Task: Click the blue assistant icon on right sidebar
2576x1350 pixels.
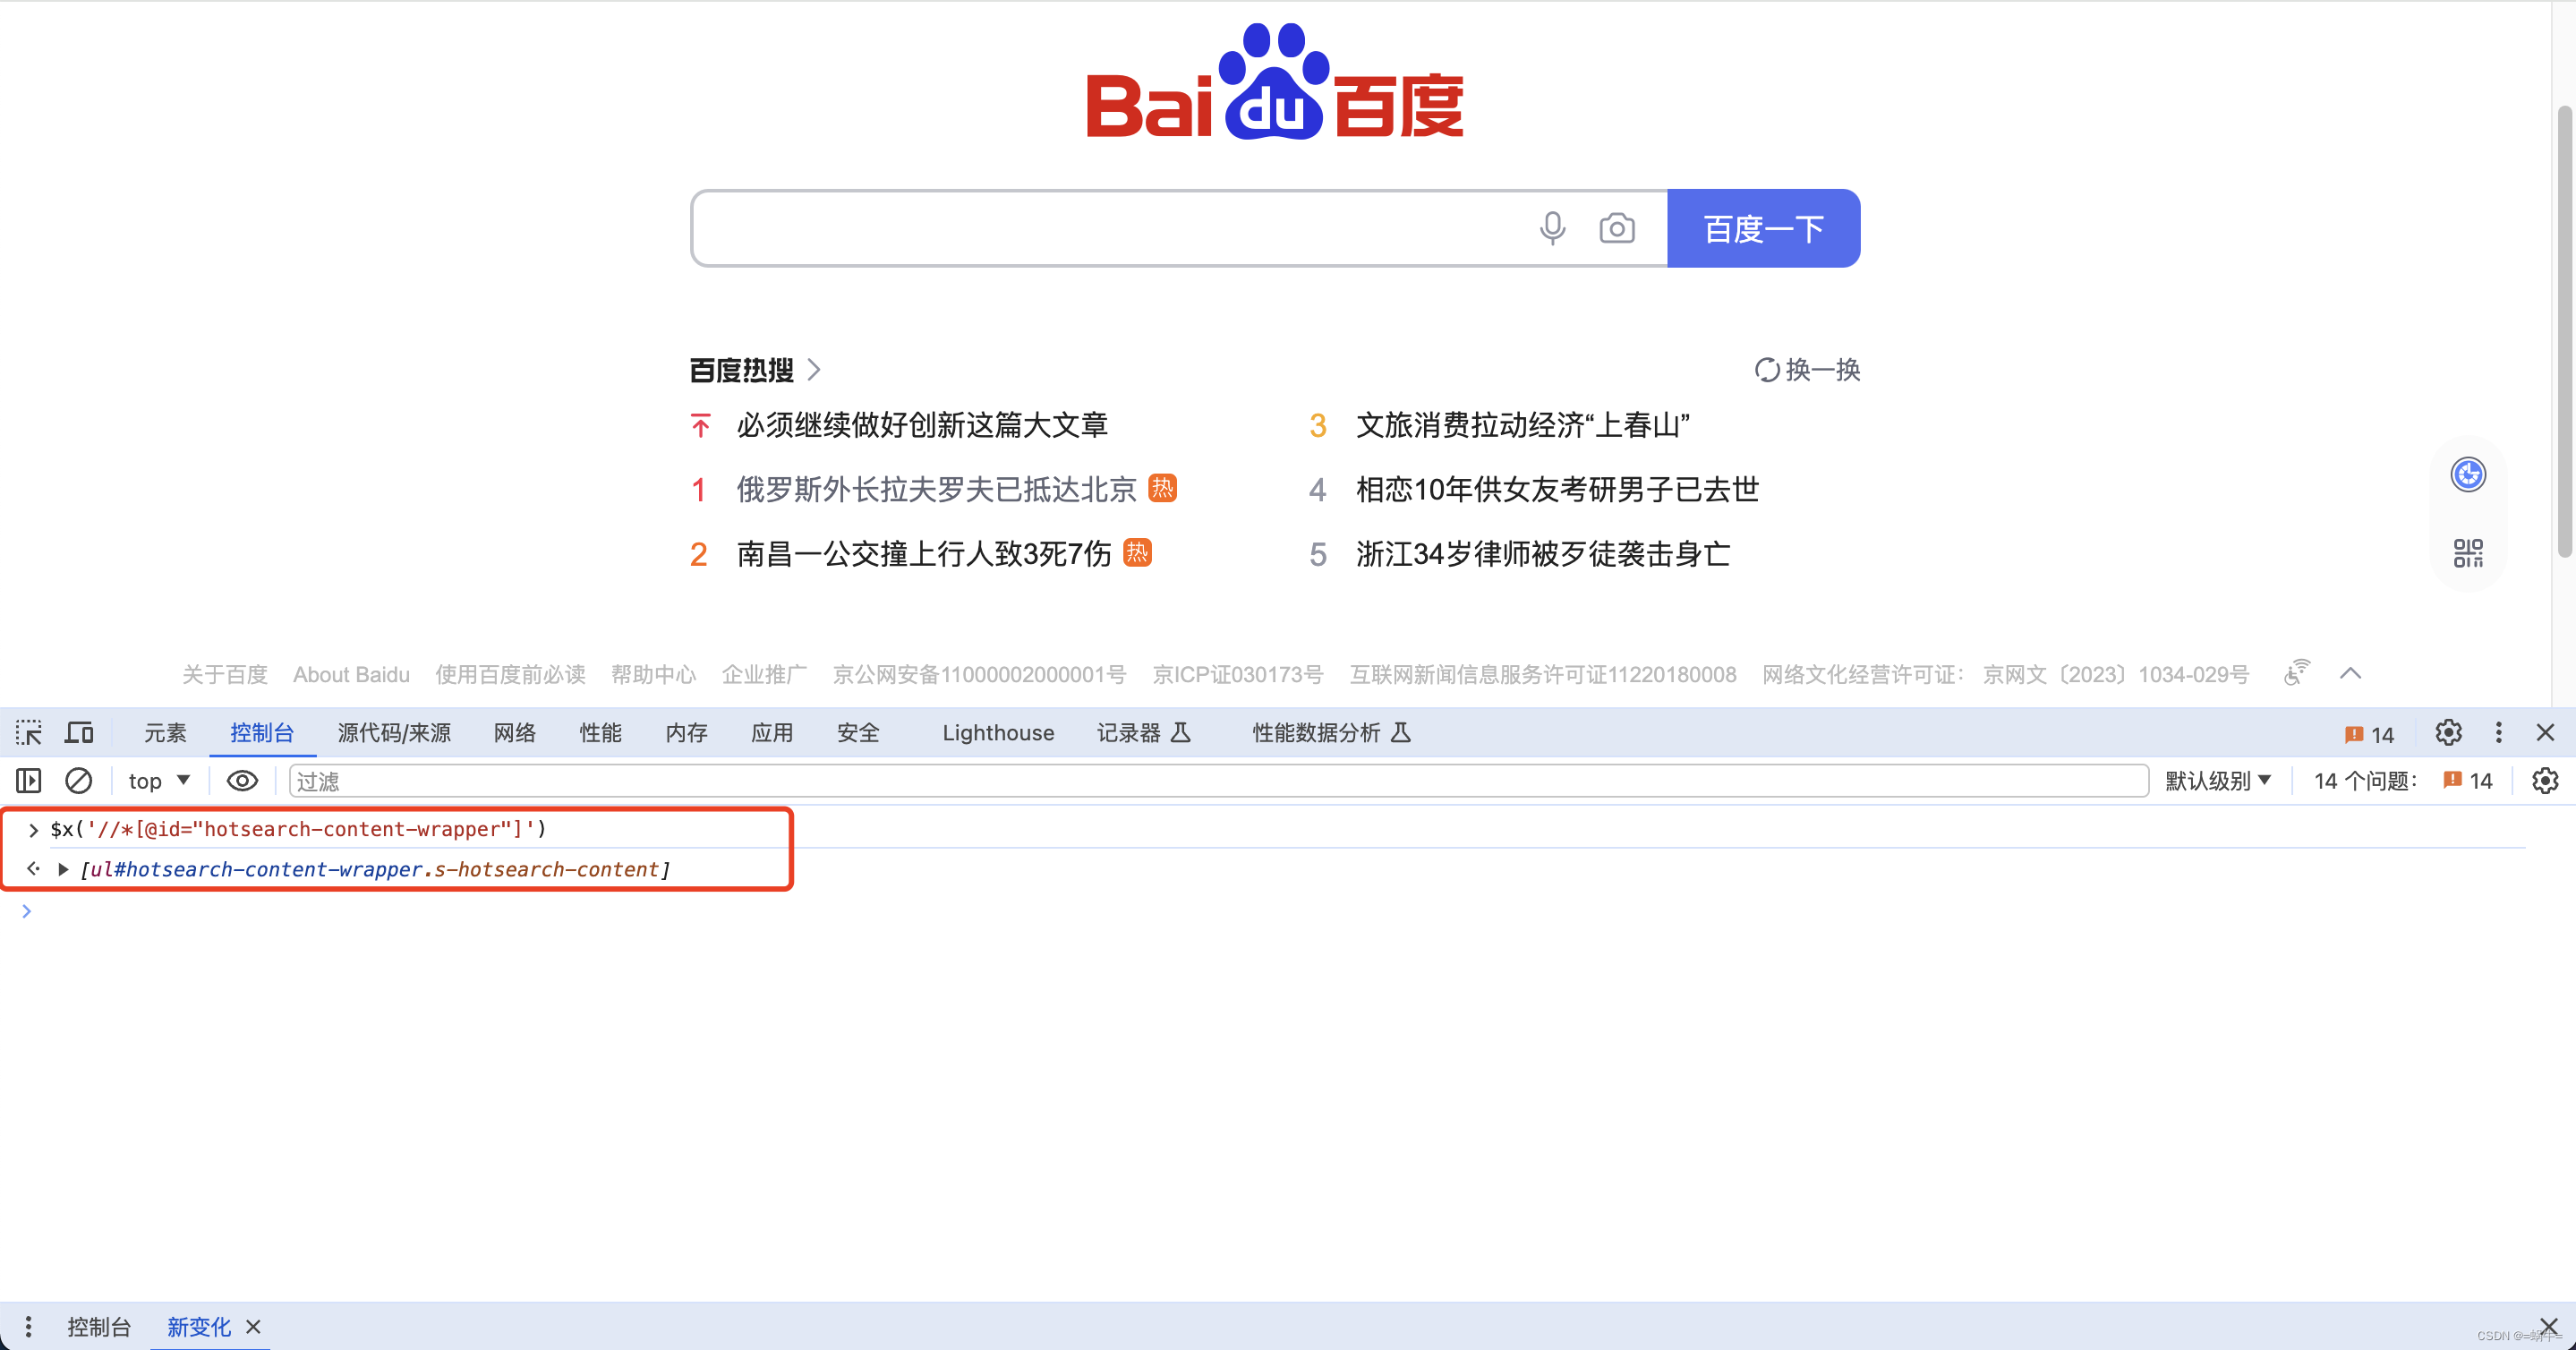Action: click(x=2467, y=474)
